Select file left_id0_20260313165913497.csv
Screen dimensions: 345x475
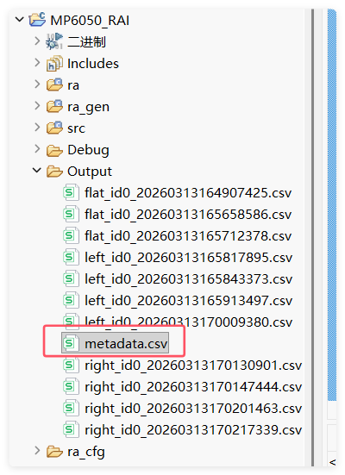pos(188,301)
